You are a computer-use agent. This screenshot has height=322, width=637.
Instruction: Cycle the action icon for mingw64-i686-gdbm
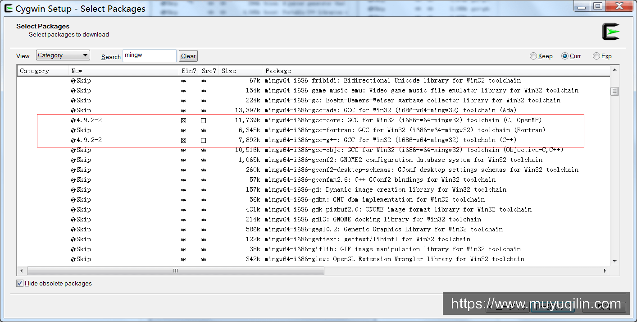click(x=73, y=200)
